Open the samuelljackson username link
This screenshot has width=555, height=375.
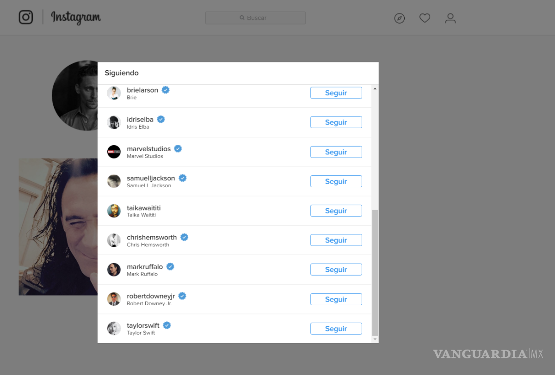click(x=151, y=178)
